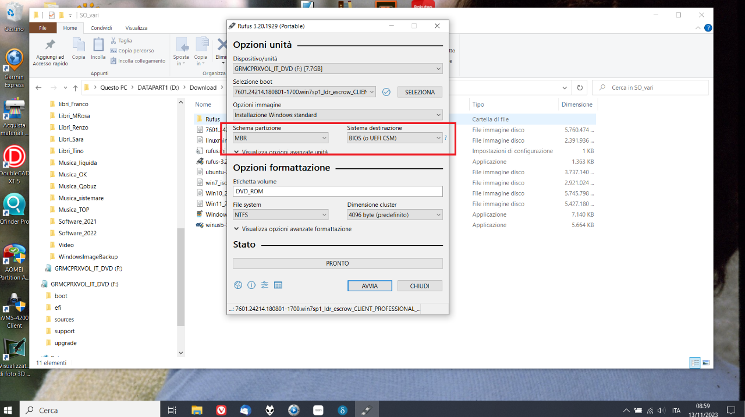This screenshot has width=745, height=417.
Task: Click the Rufus icon in the taskbar
Action: click(x=366, y=410)
